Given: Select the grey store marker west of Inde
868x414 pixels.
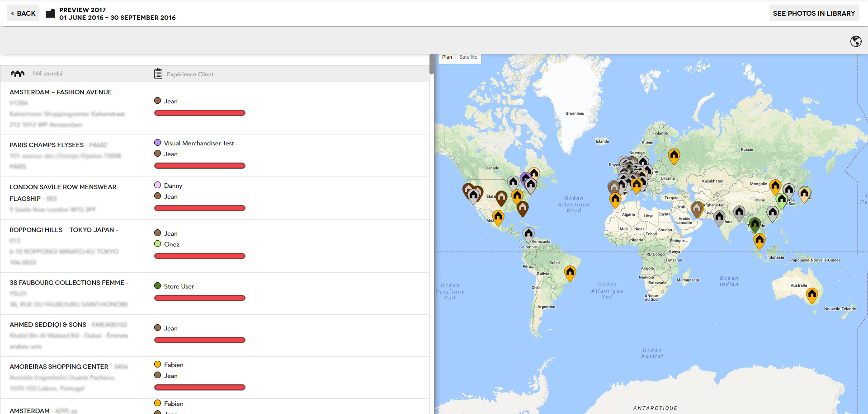Looking at the screenshot, I should 719,218.
